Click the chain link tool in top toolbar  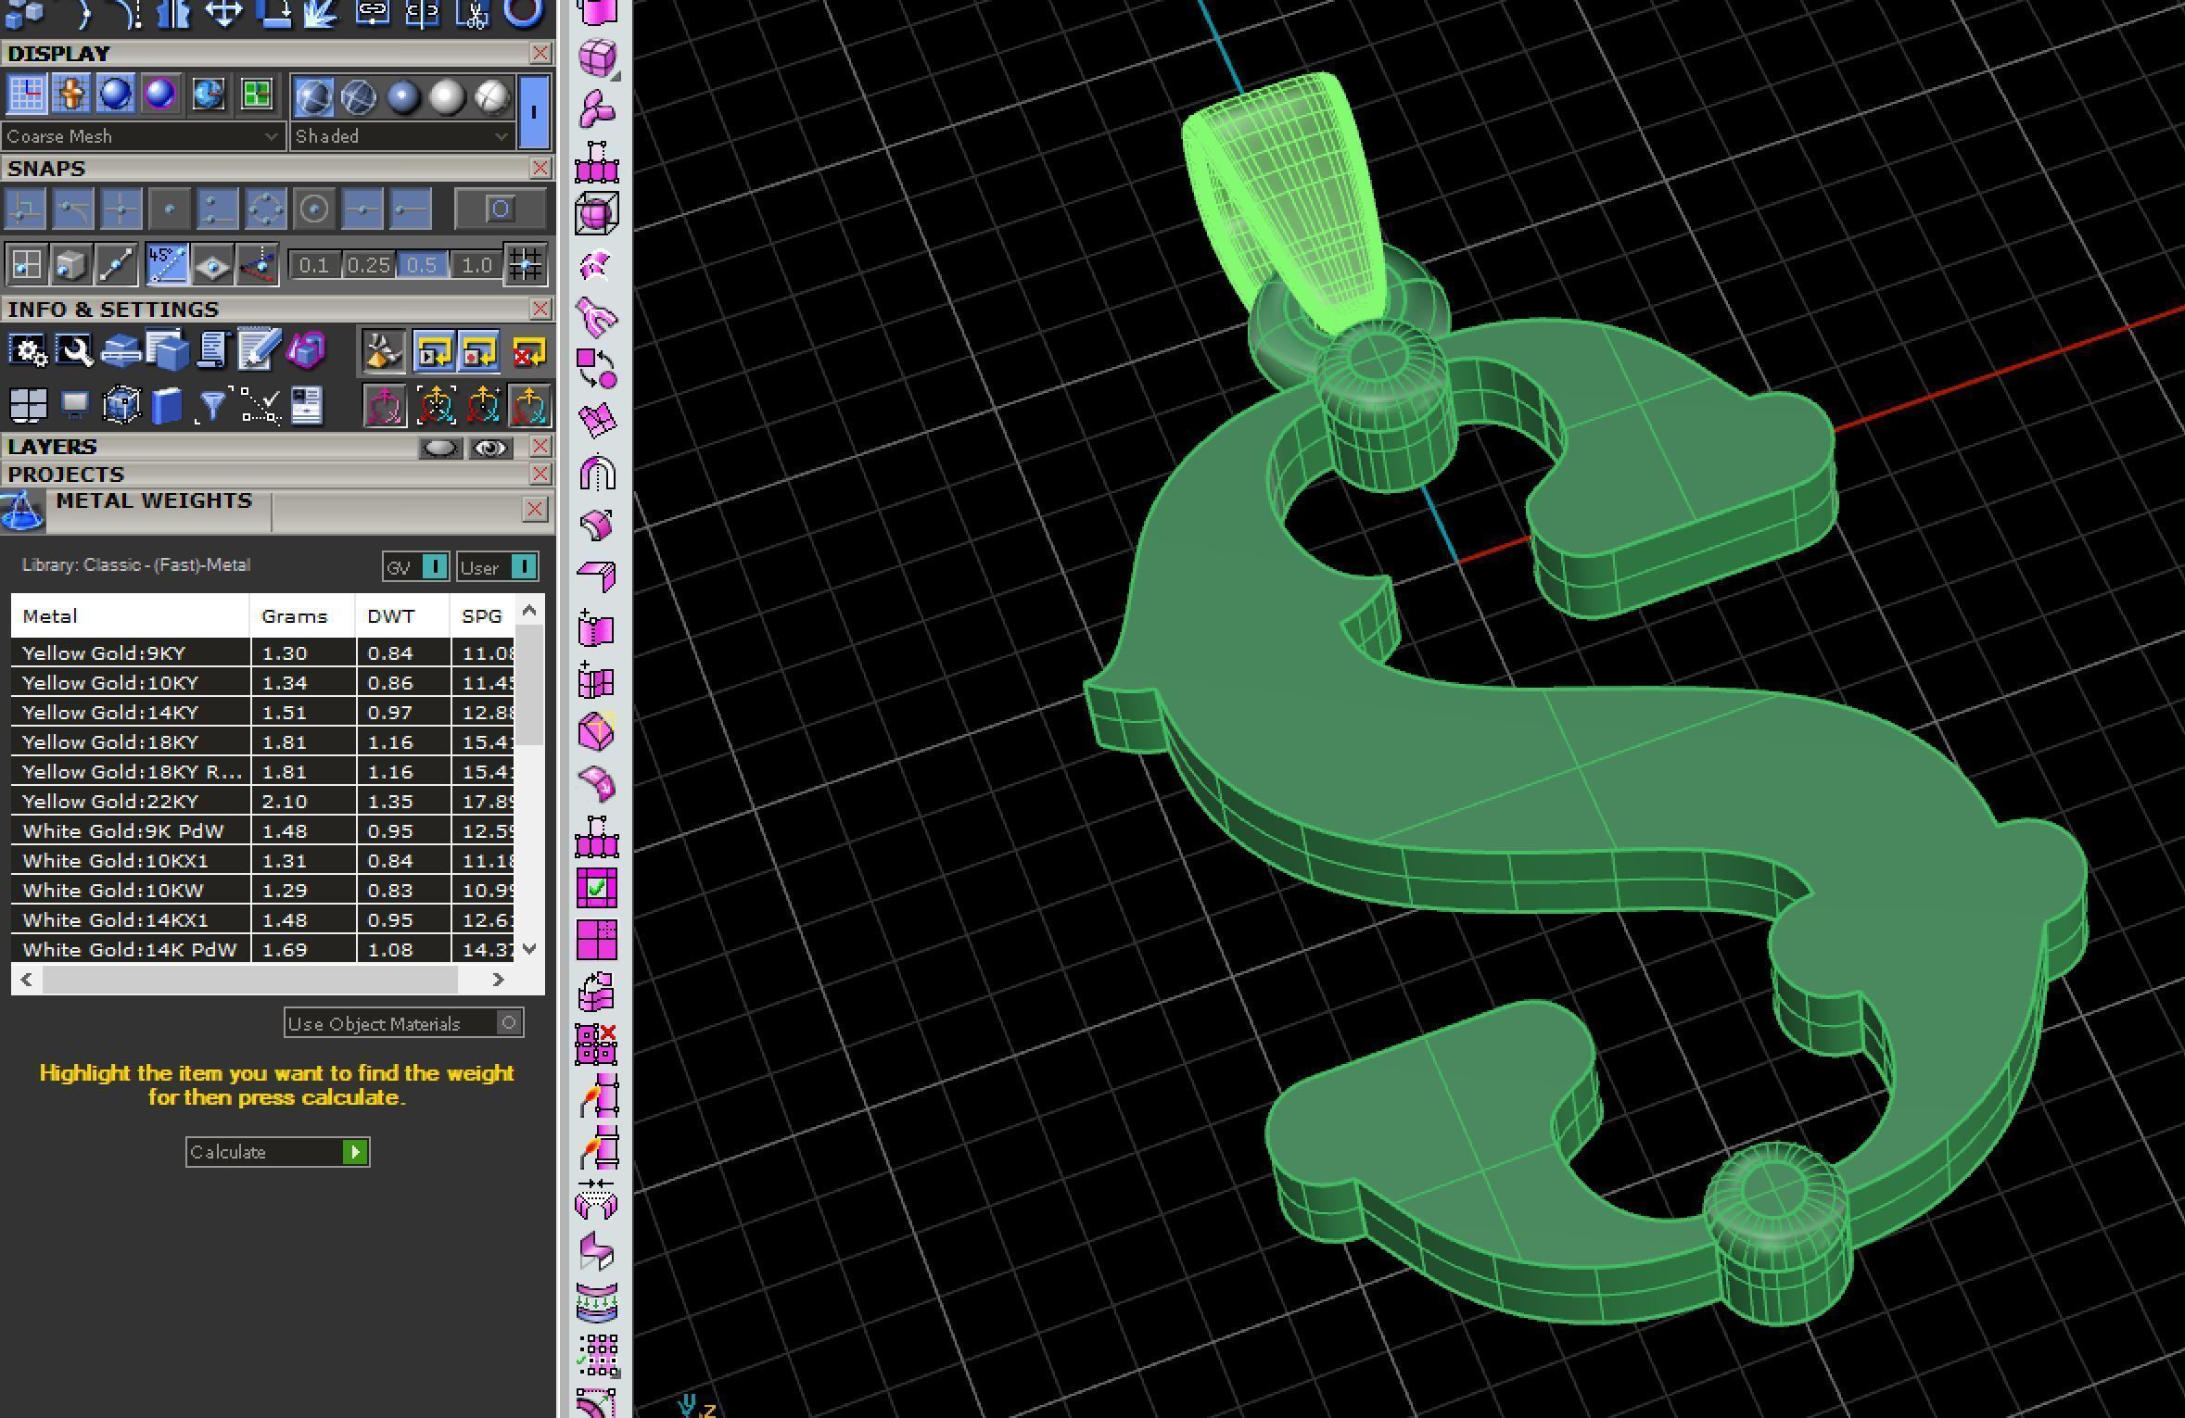click(x=372, y=13)
